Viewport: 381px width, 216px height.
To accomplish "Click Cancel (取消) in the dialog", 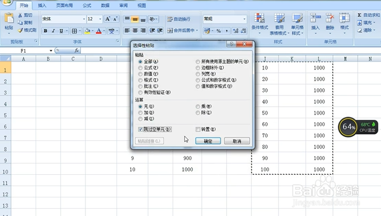I will (237, 141).
